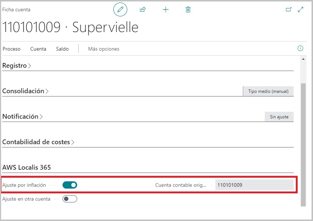This screenshot has width=313, height=221.
Task: Click the vertical scrollbar thumb
Action: 303,145
